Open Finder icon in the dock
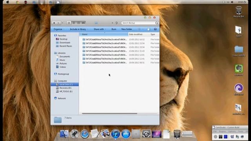The image size is (251, 141). [64, 134]
